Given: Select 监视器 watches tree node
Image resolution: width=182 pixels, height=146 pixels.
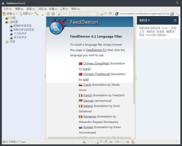Looking at the screenshot, I should coord(14,22).
